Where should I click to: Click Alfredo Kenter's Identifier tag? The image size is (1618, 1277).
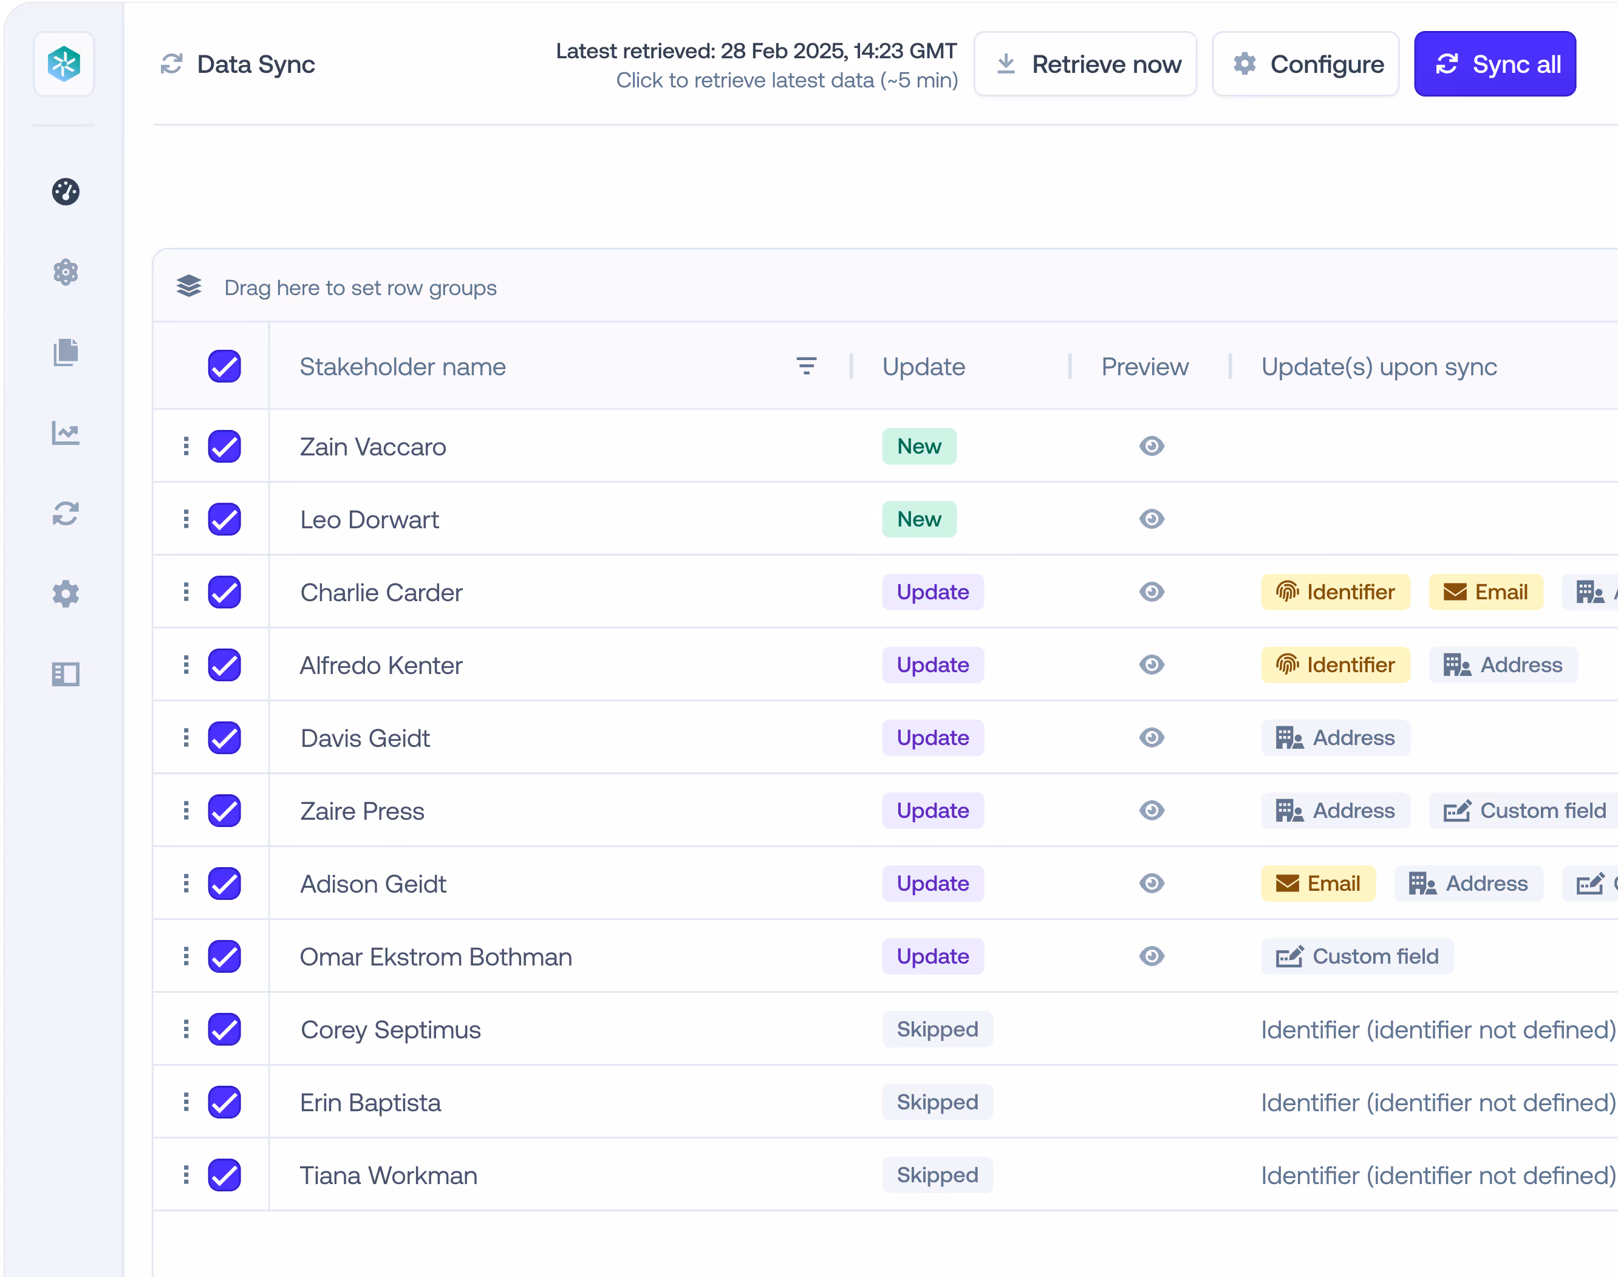coord(1336,665)
